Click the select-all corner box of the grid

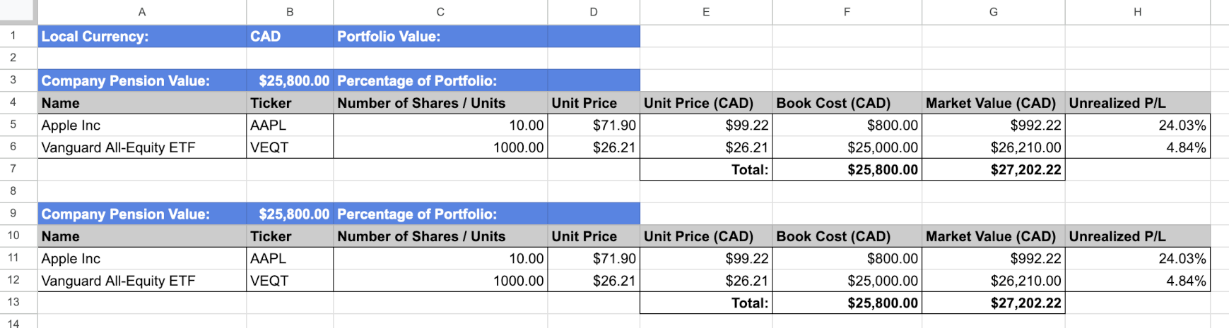pyautogui.click(x=18, y=11)
